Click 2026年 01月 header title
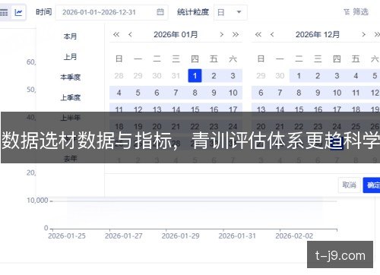380x275 pixels. (x=176, y=34)
